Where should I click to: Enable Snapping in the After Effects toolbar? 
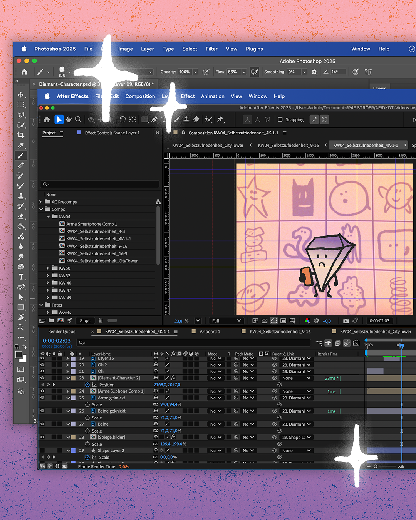coord(280,119)
